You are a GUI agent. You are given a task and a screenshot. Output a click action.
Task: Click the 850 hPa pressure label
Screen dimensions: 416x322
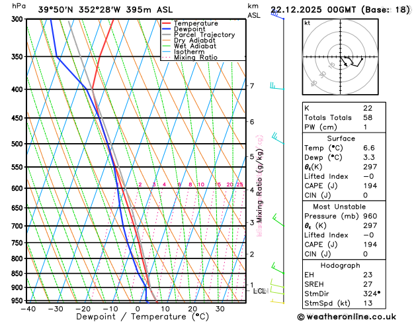(x=19, y=274)
